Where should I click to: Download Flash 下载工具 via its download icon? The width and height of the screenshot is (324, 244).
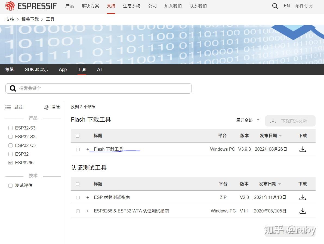coord(303,149)
